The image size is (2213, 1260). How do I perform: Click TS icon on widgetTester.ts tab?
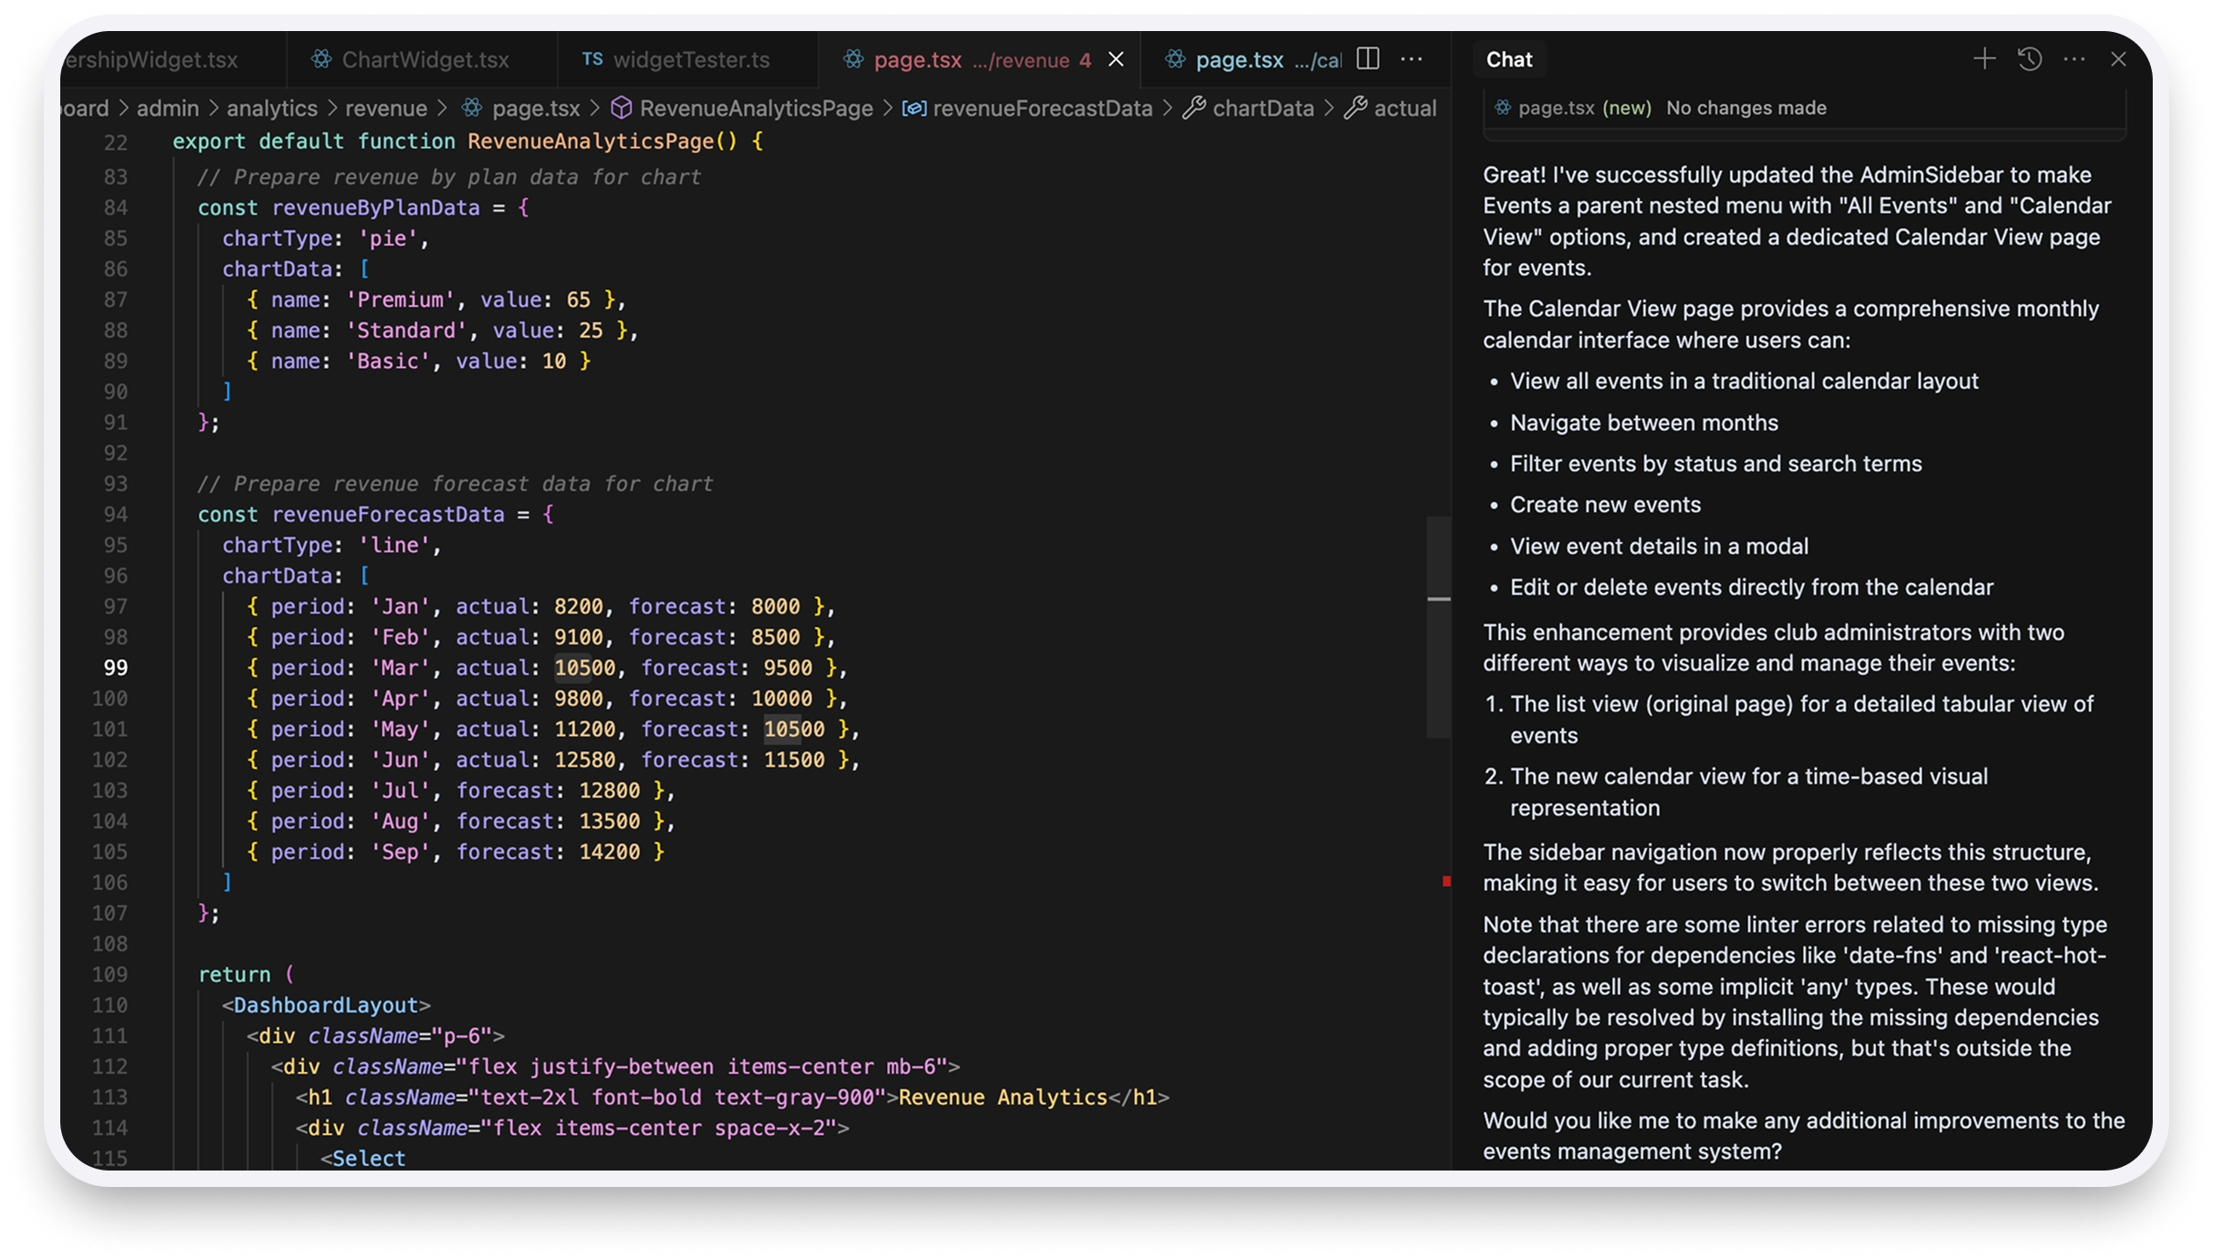click(593, 59)
